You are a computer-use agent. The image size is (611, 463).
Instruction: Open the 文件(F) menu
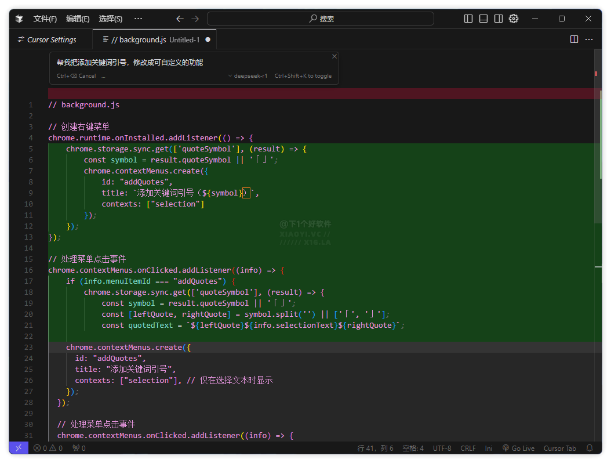[45, 19]
